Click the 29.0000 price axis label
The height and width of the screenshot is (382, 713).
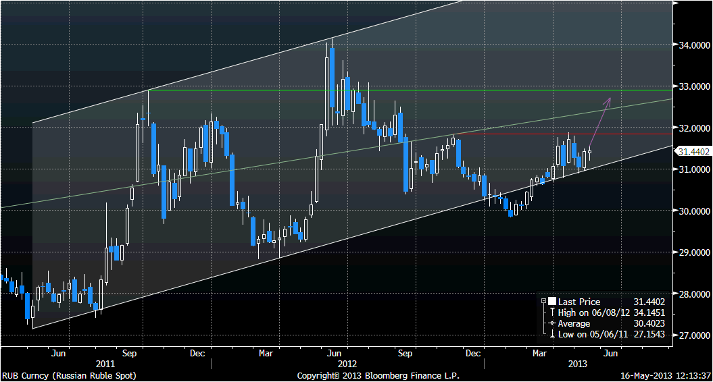point(694,252)
